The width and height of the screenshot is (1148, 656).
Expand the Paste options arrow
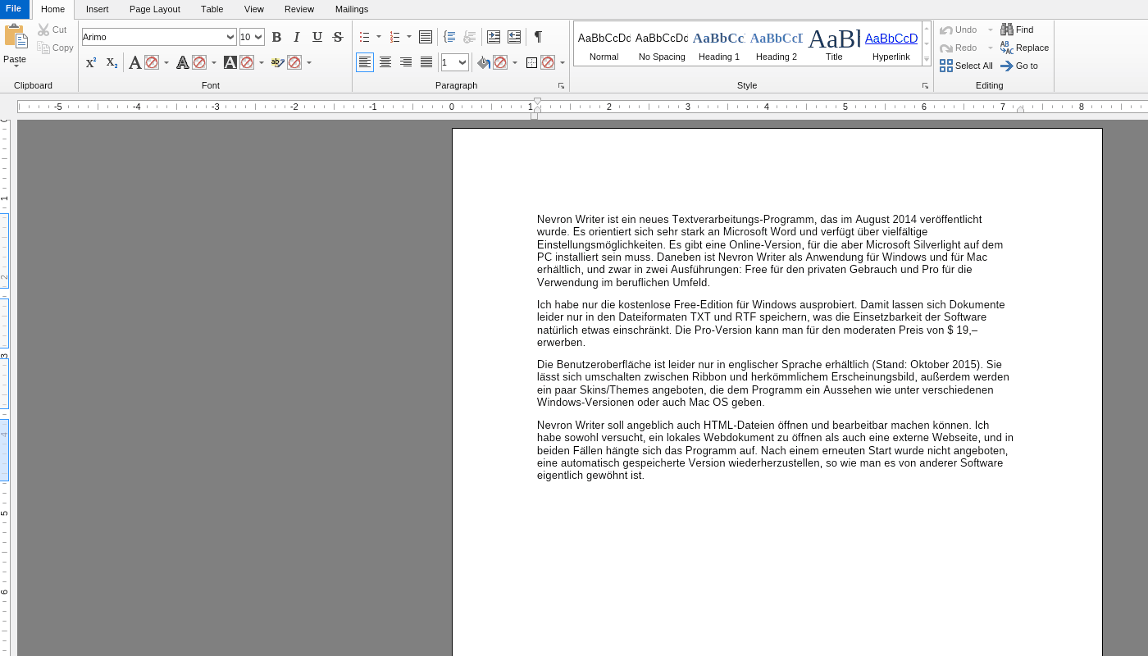[16, 66]
